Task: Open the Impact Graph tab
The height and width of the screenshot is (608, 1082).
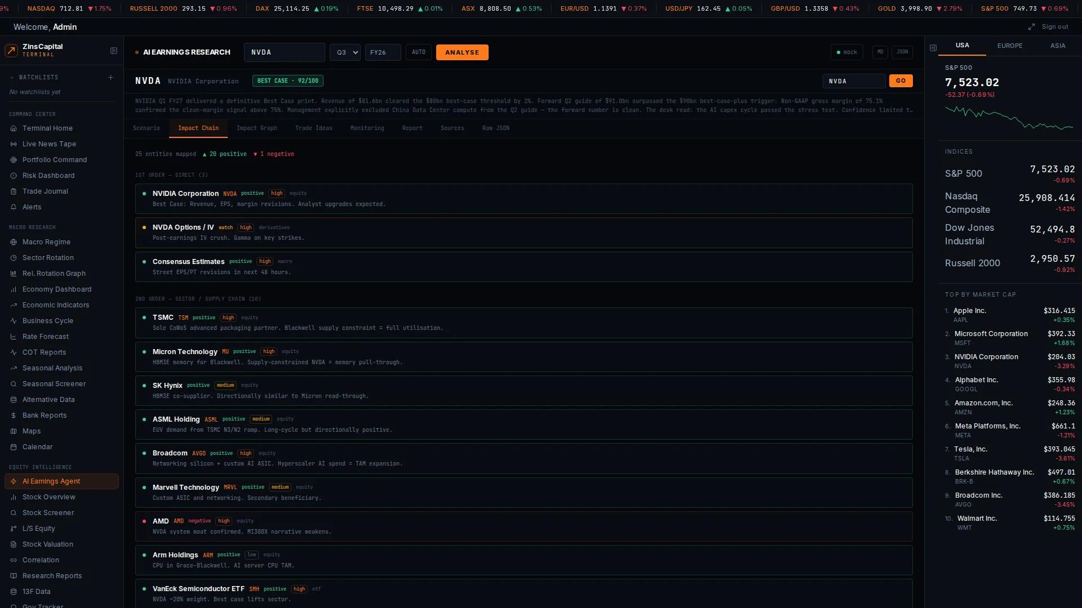Action: coord(257,128)
